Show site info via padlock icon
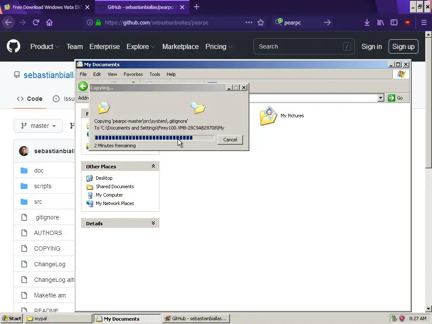 [x=98, y=23]
